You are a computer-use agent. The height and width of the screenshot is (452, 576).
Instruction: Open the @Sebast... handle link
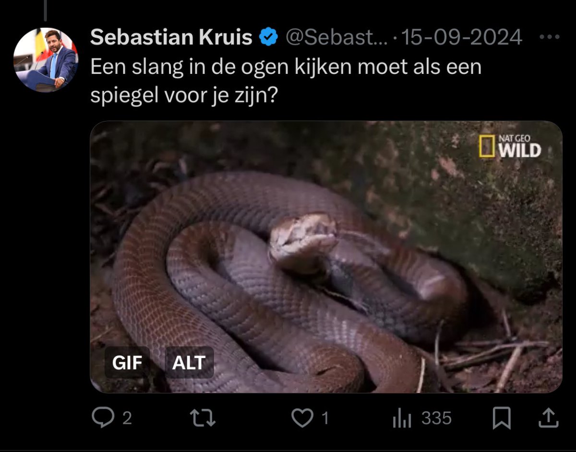click(337, 37)
